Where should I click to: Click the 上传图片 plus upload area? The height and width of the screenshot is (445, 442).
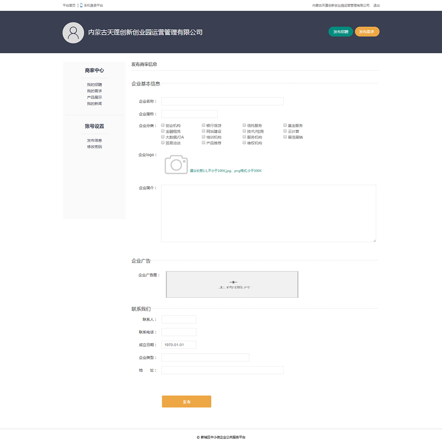pos(232,284)
